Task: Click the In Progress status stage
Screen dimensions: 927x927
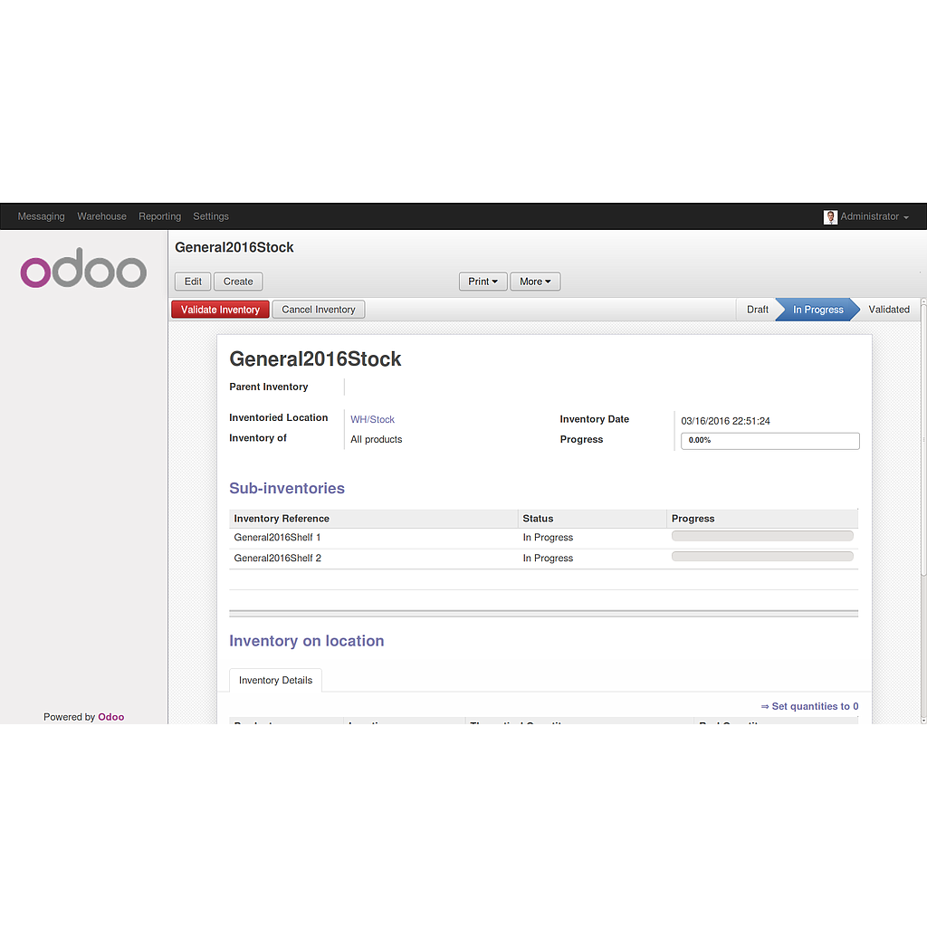Action: [817, 310]
